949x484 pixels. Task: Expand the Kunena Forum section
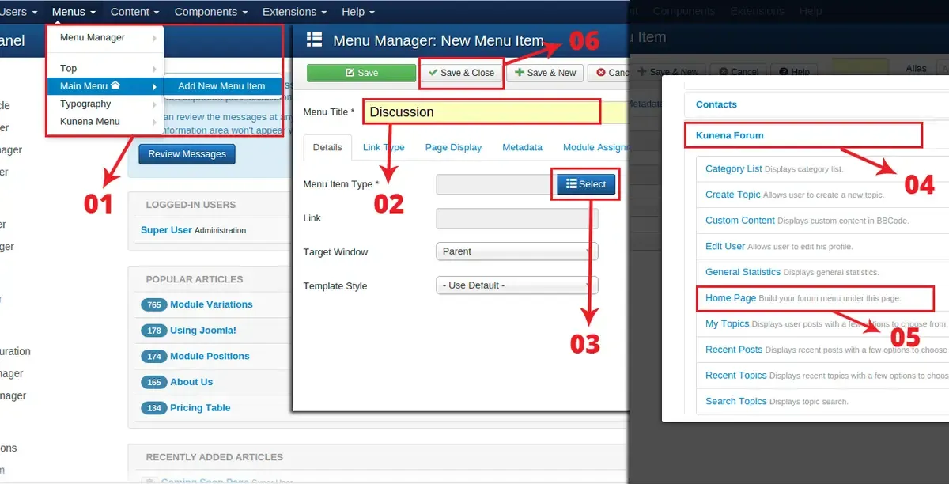click(x=730, y=135)
